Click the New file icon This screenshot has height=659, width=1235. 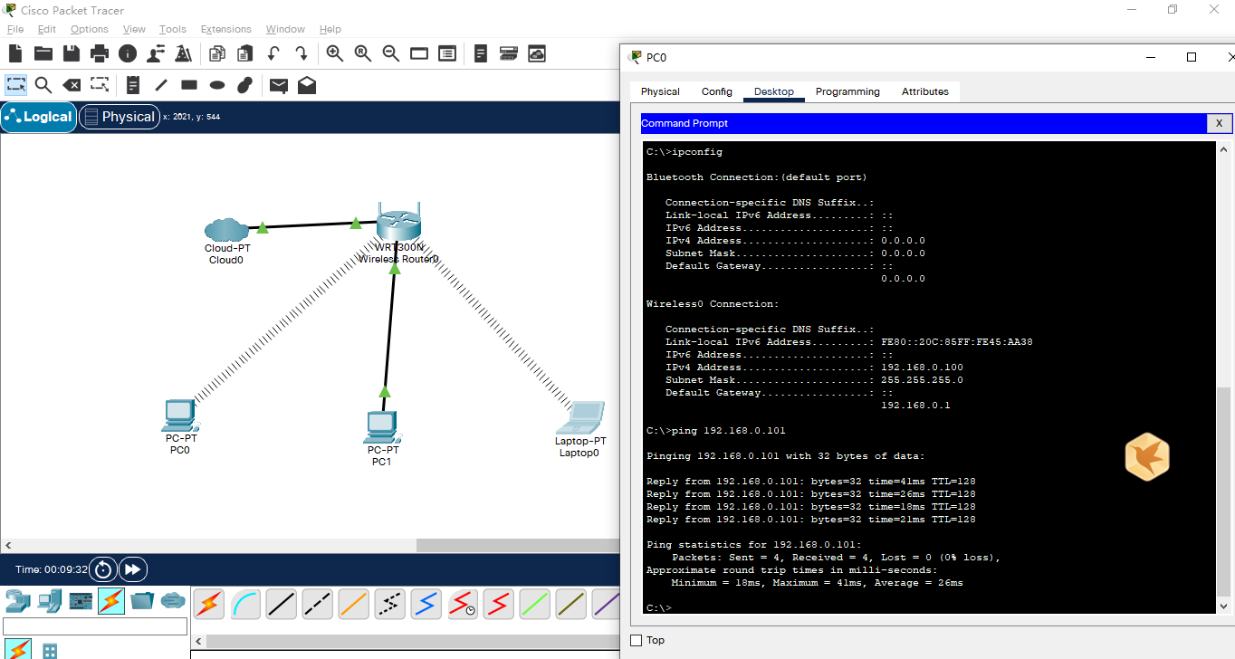coord(15,53)
